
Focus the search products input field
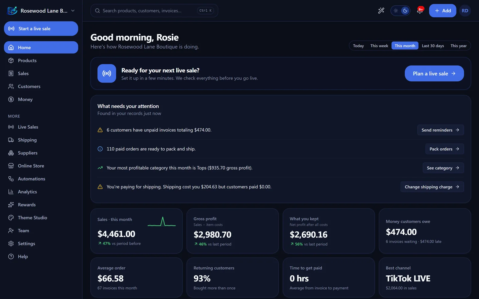click(x=154, y=11)
